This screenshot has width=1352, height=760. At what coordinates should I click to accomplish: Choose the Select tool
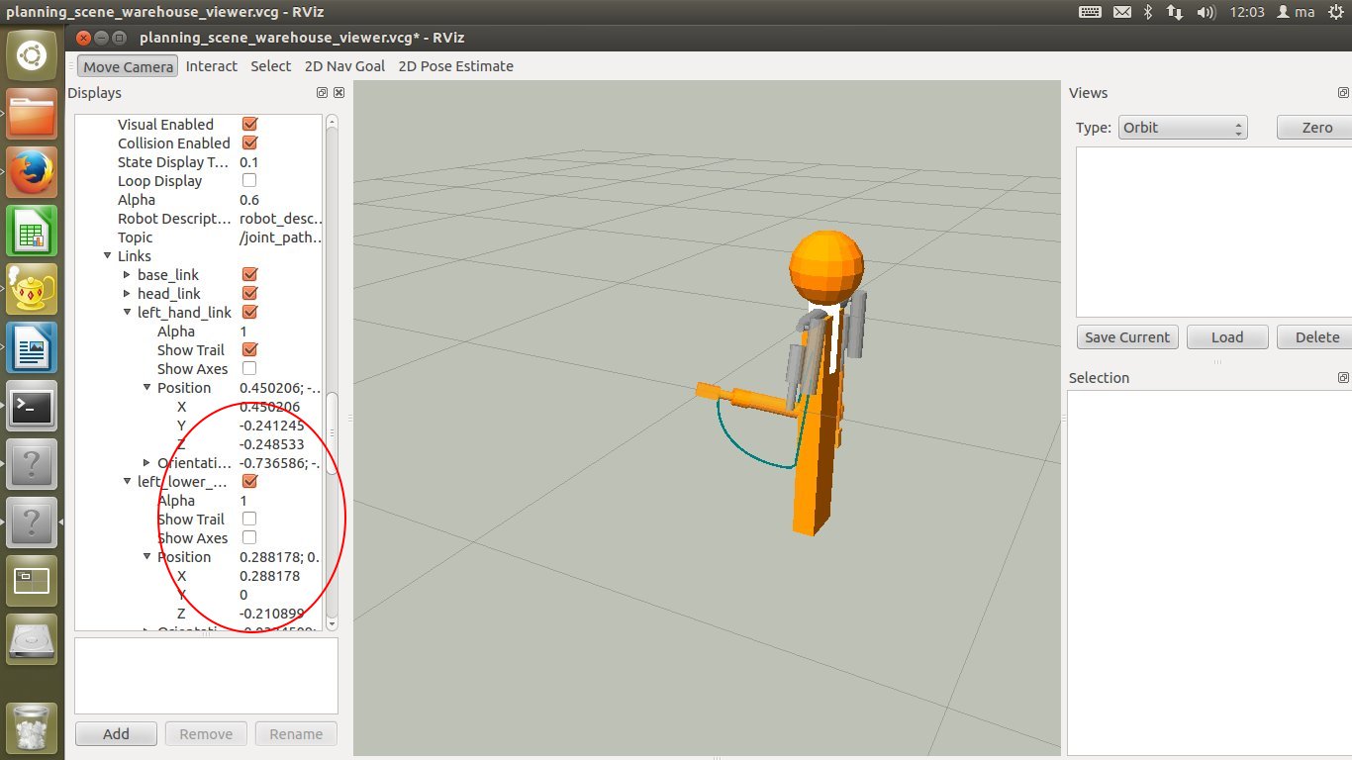click(270, 66)
